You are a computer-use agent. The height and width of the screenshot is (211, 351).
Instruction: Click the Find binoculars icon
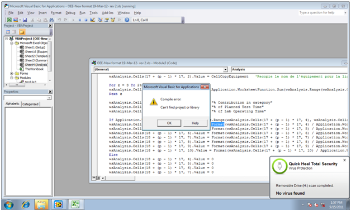pyautogui.click(x=51, y=20)
